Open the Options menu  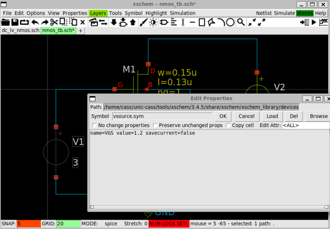[x=36, y=13]
